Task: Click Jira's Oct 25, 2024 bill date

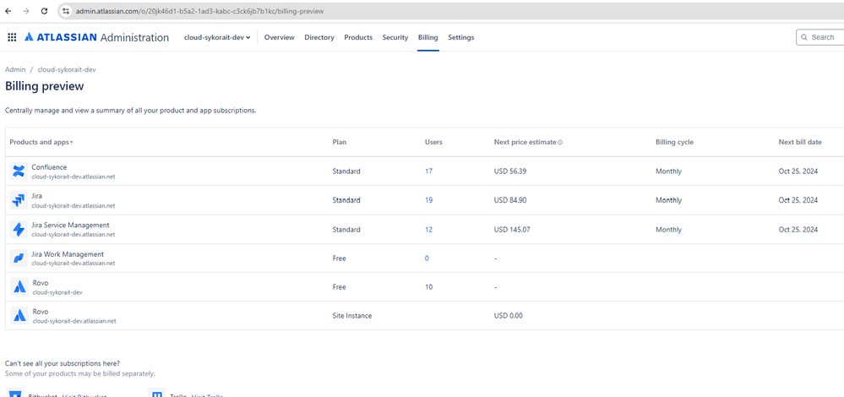Action: 798,200
